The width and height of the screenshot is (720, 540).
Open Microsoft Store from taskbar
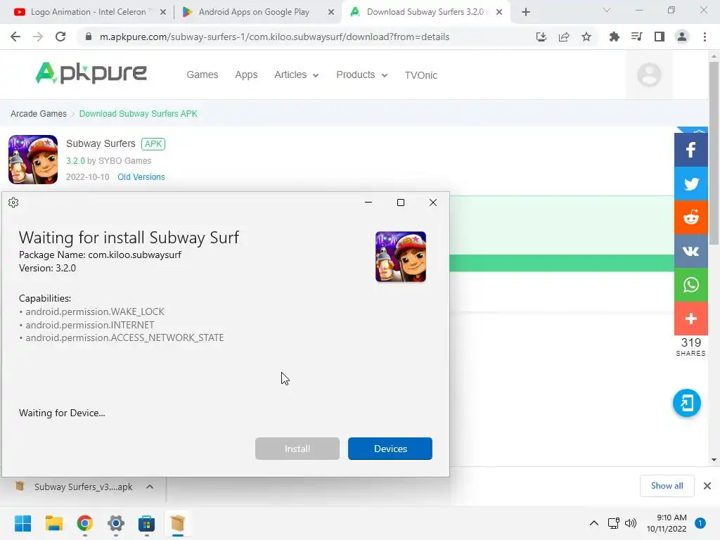click(146, 523)
